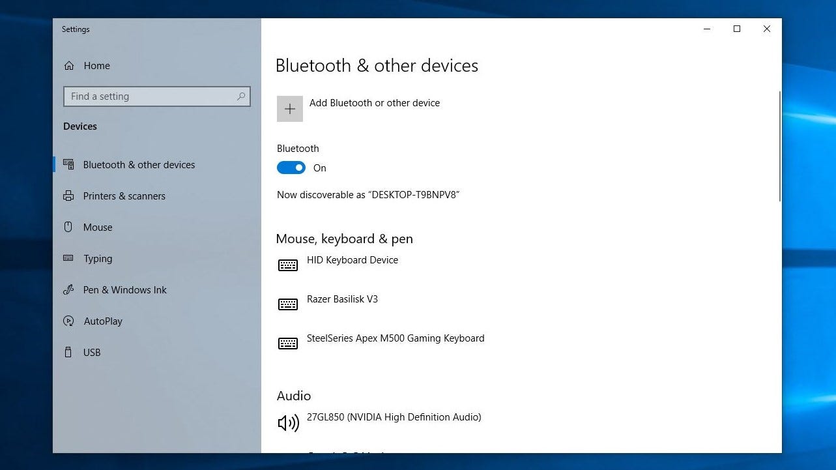The image size is (836, 470).
Task: Click speaker icon next to 27GL850 audio
Action: coord(288,424)
